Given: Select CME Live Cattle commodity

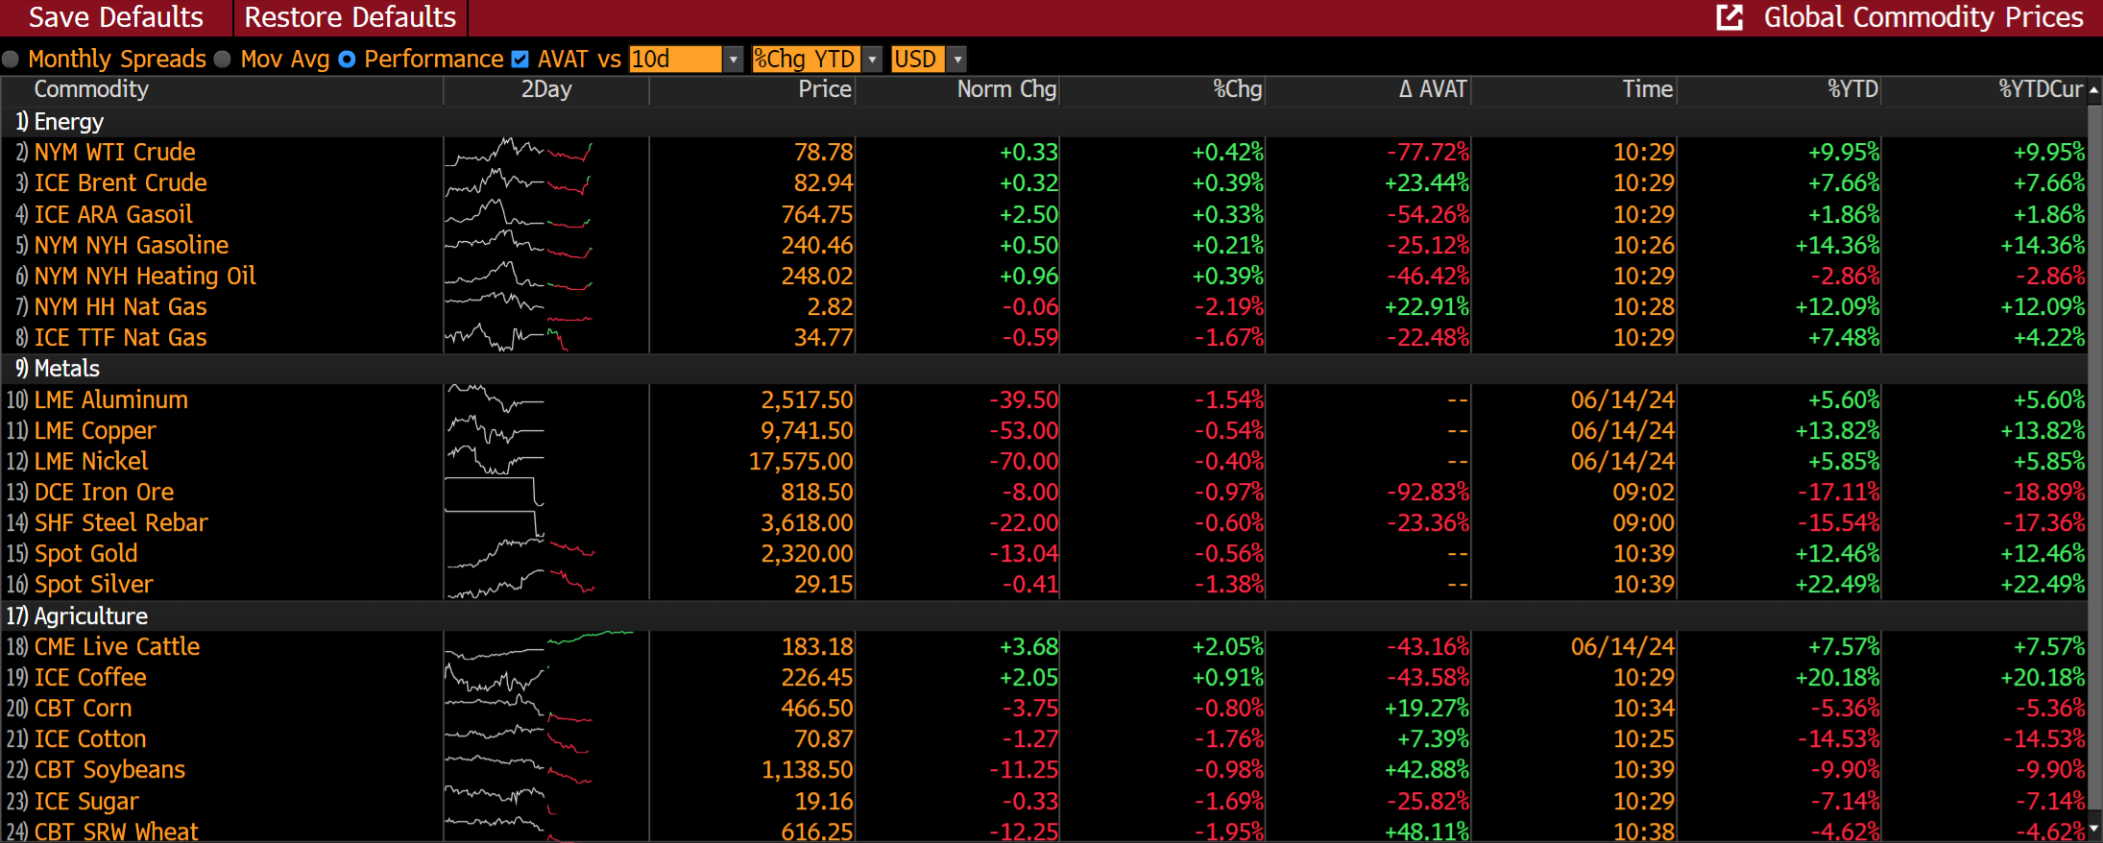Looking at the screenshot, I should (117, 646).
